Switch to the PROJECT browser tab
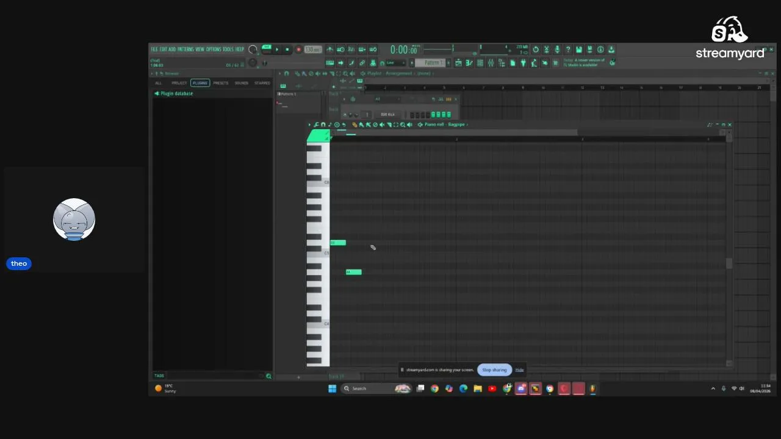The height and width of the screenshot is (439, 781). 179,83
